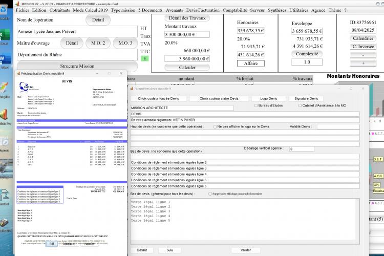The width and height of the screenshot is (384, 256).
Task: Click the ? help menu
Action: click(345, 10)
